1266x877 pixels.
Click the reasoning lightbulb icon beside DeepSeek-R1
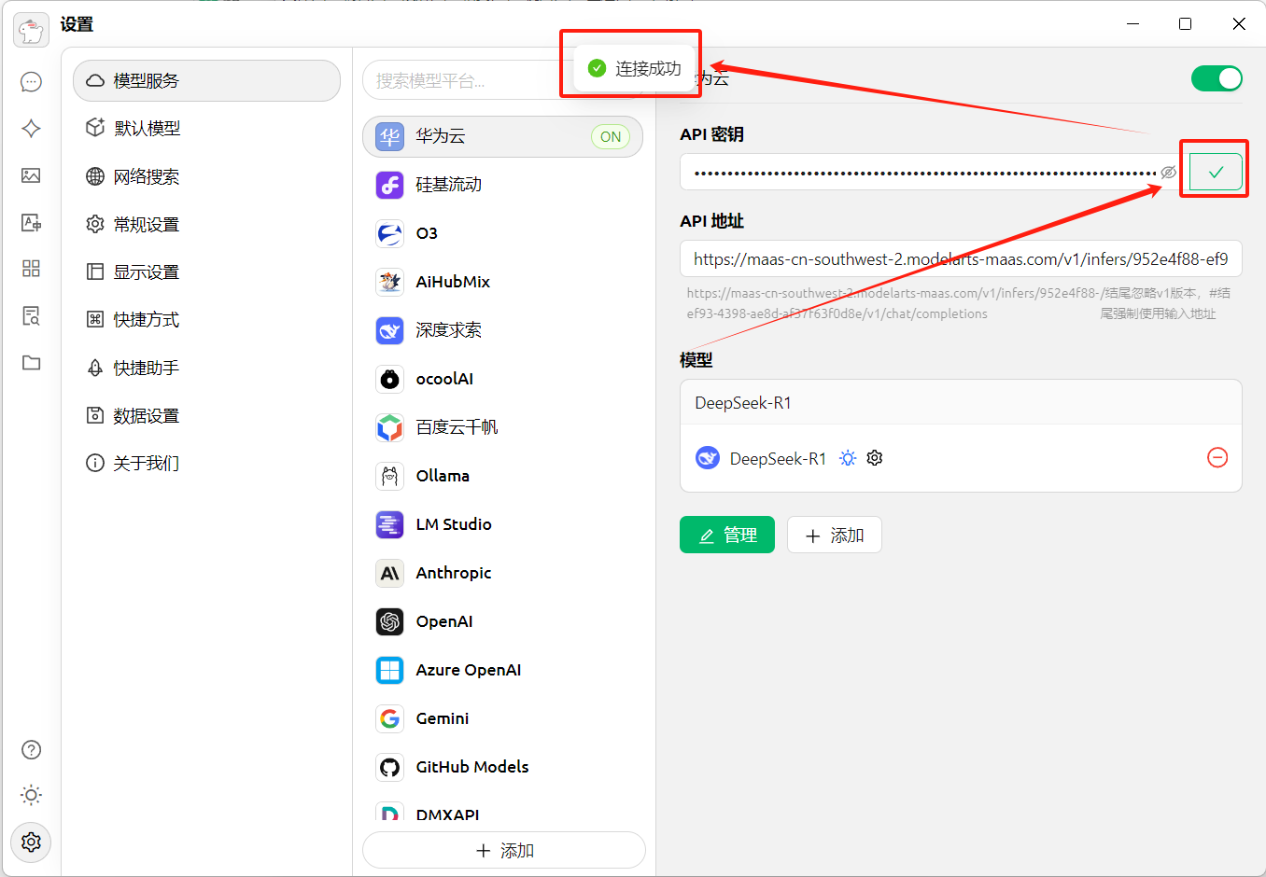(848, 457)
